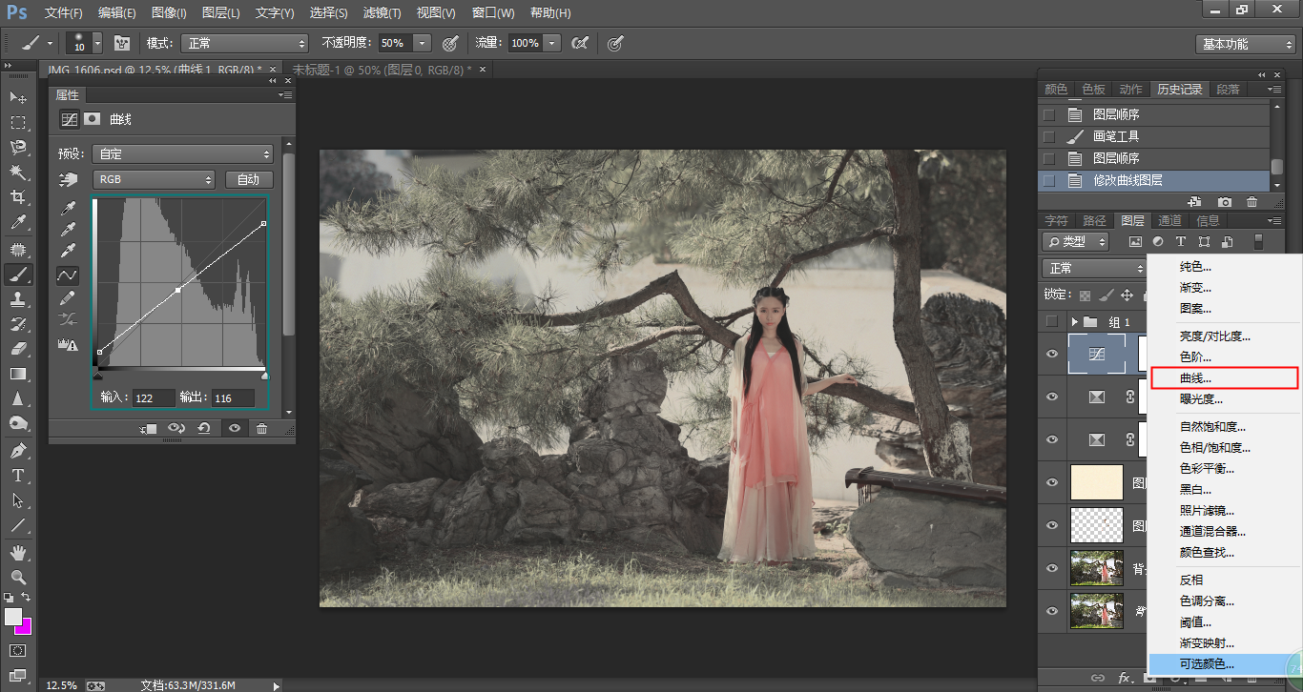Select the Pen tool

tap(18, 450)
